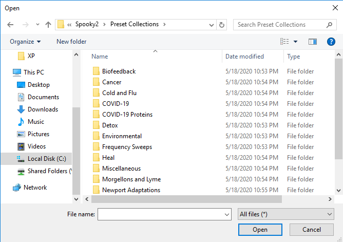Viewport: 343px width, 242px height.
Task: Open the File name history dropdown arrow
Action: [x=227, y=214]
